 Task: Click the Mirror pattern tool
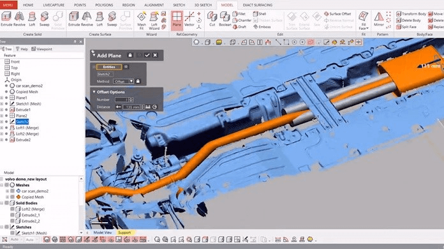click(378, 19)
